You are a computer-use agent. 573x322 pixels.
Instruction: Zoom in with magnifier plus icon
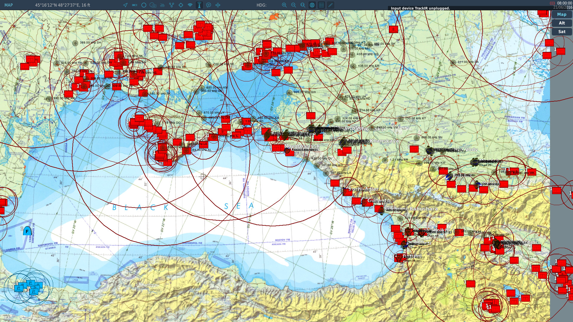pyautogui.click(x=284, y=5)
